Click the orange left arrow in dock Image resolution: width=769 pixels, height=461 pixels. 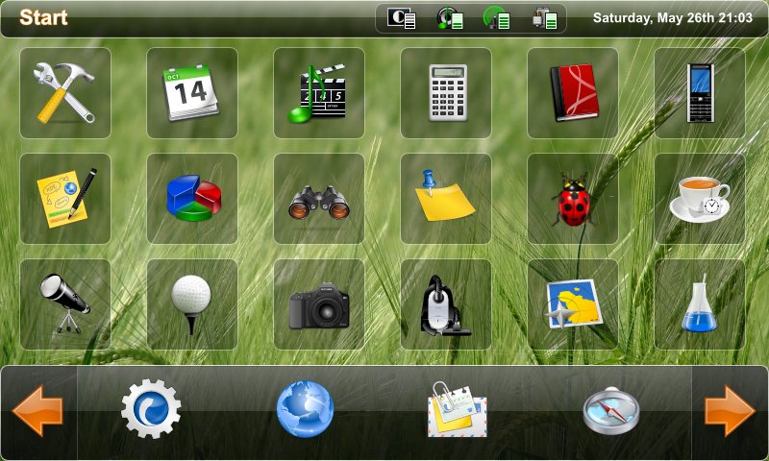37,410
